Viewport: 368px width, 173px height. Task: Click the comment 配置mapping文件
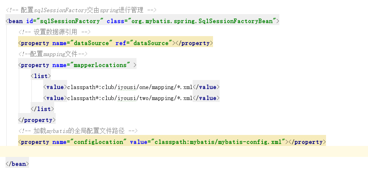point(53,54)
